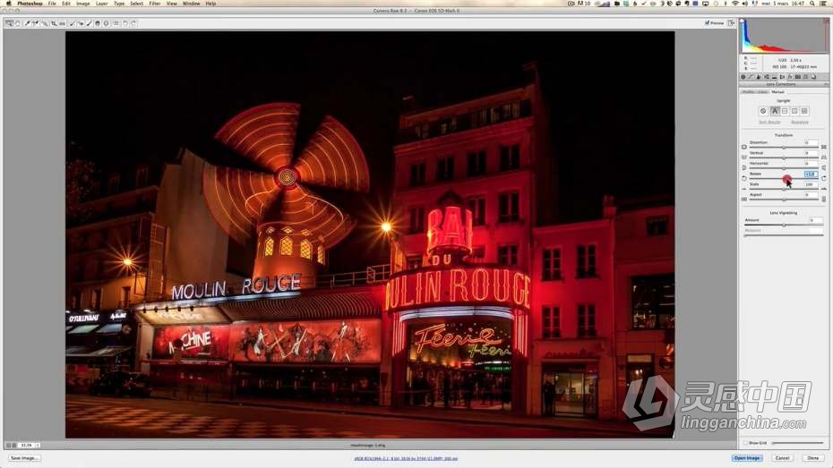Open Spotlight search in the menu bar
The height and width of the screenshot is (468, 833).
812,4
